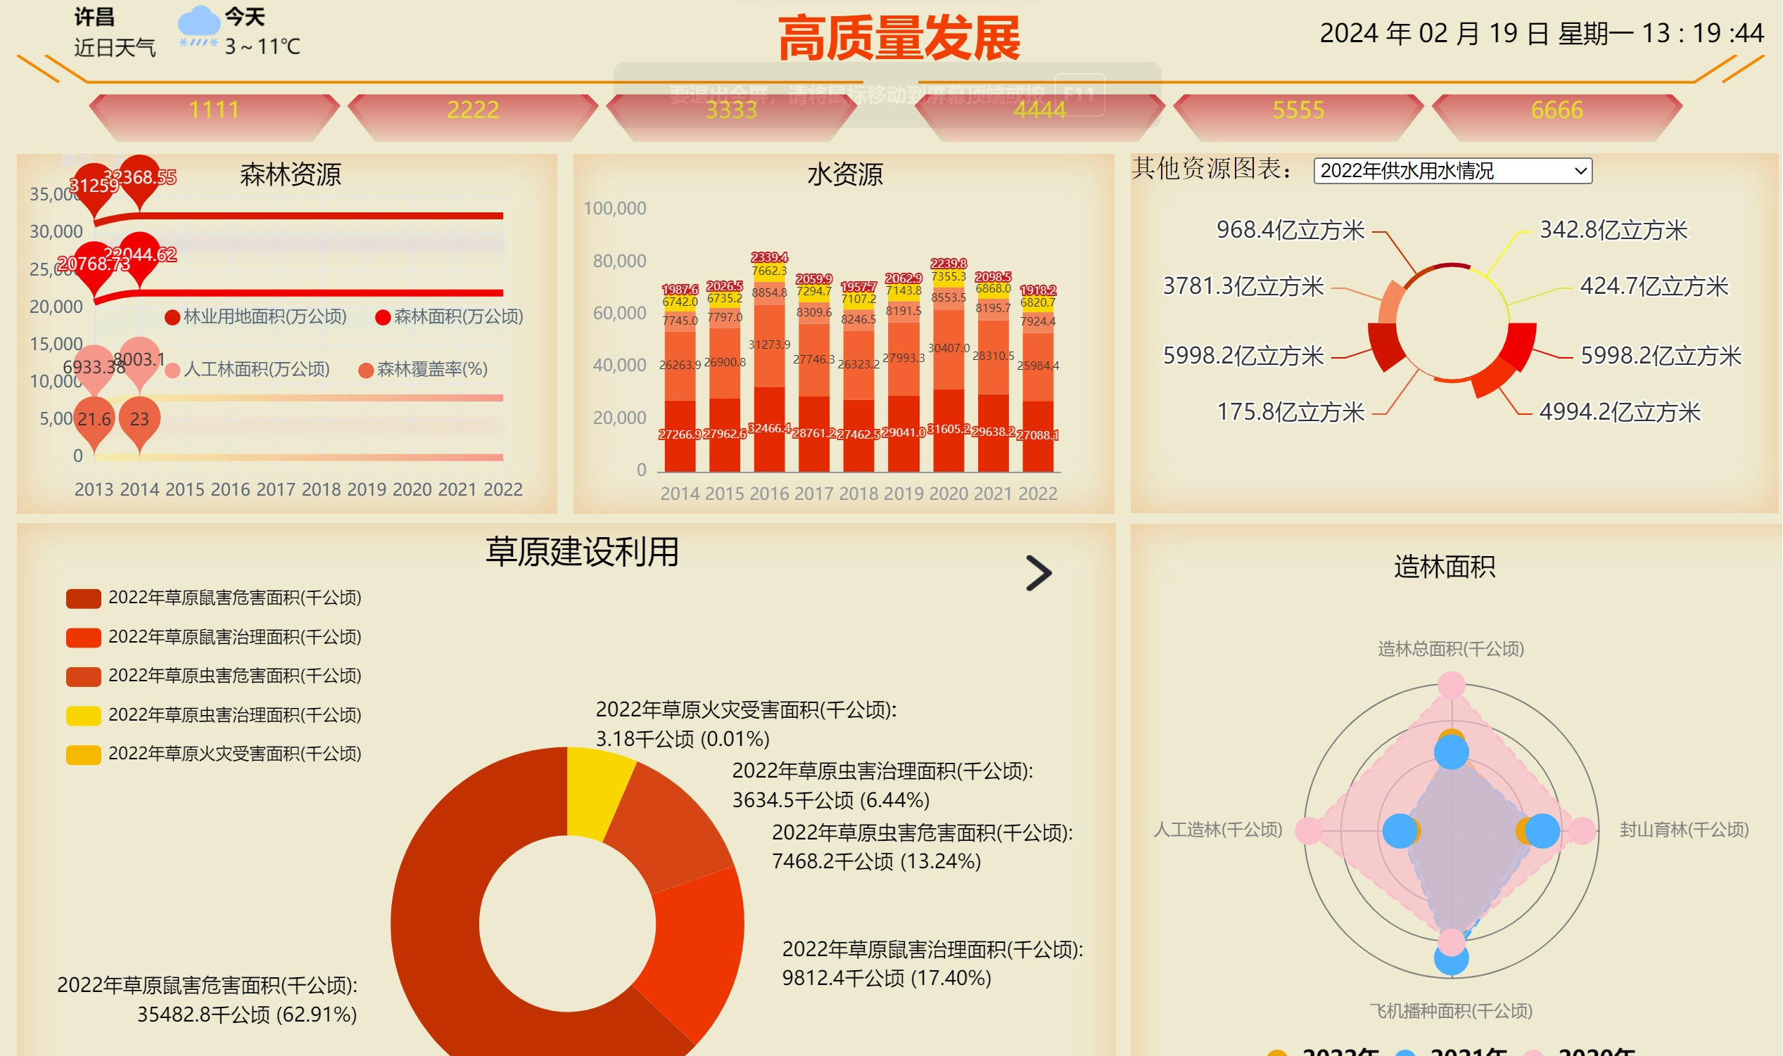Viewport: 1783px width, 1056px height.
Task: Click the date and time display
Action: 1542,34
